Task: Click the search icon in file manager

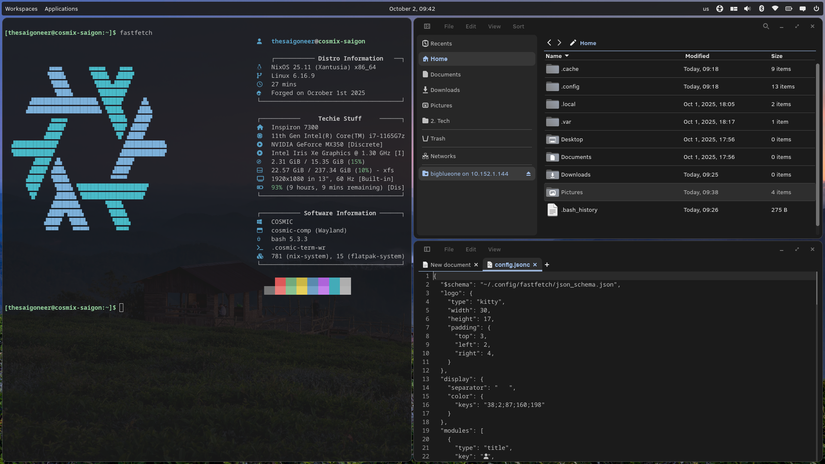Action: click(766, 26)
